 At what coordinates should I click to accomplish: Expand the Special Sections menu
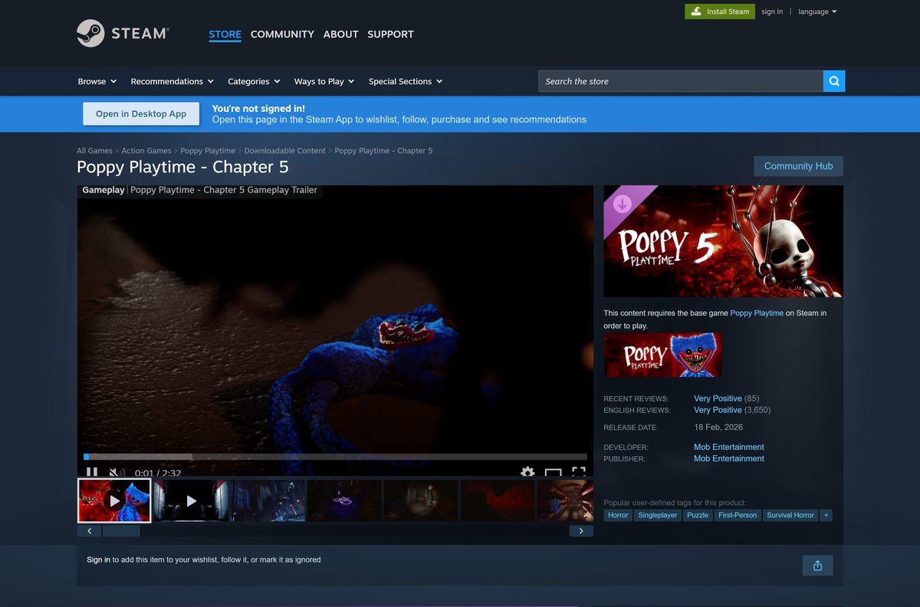[405, 81]
